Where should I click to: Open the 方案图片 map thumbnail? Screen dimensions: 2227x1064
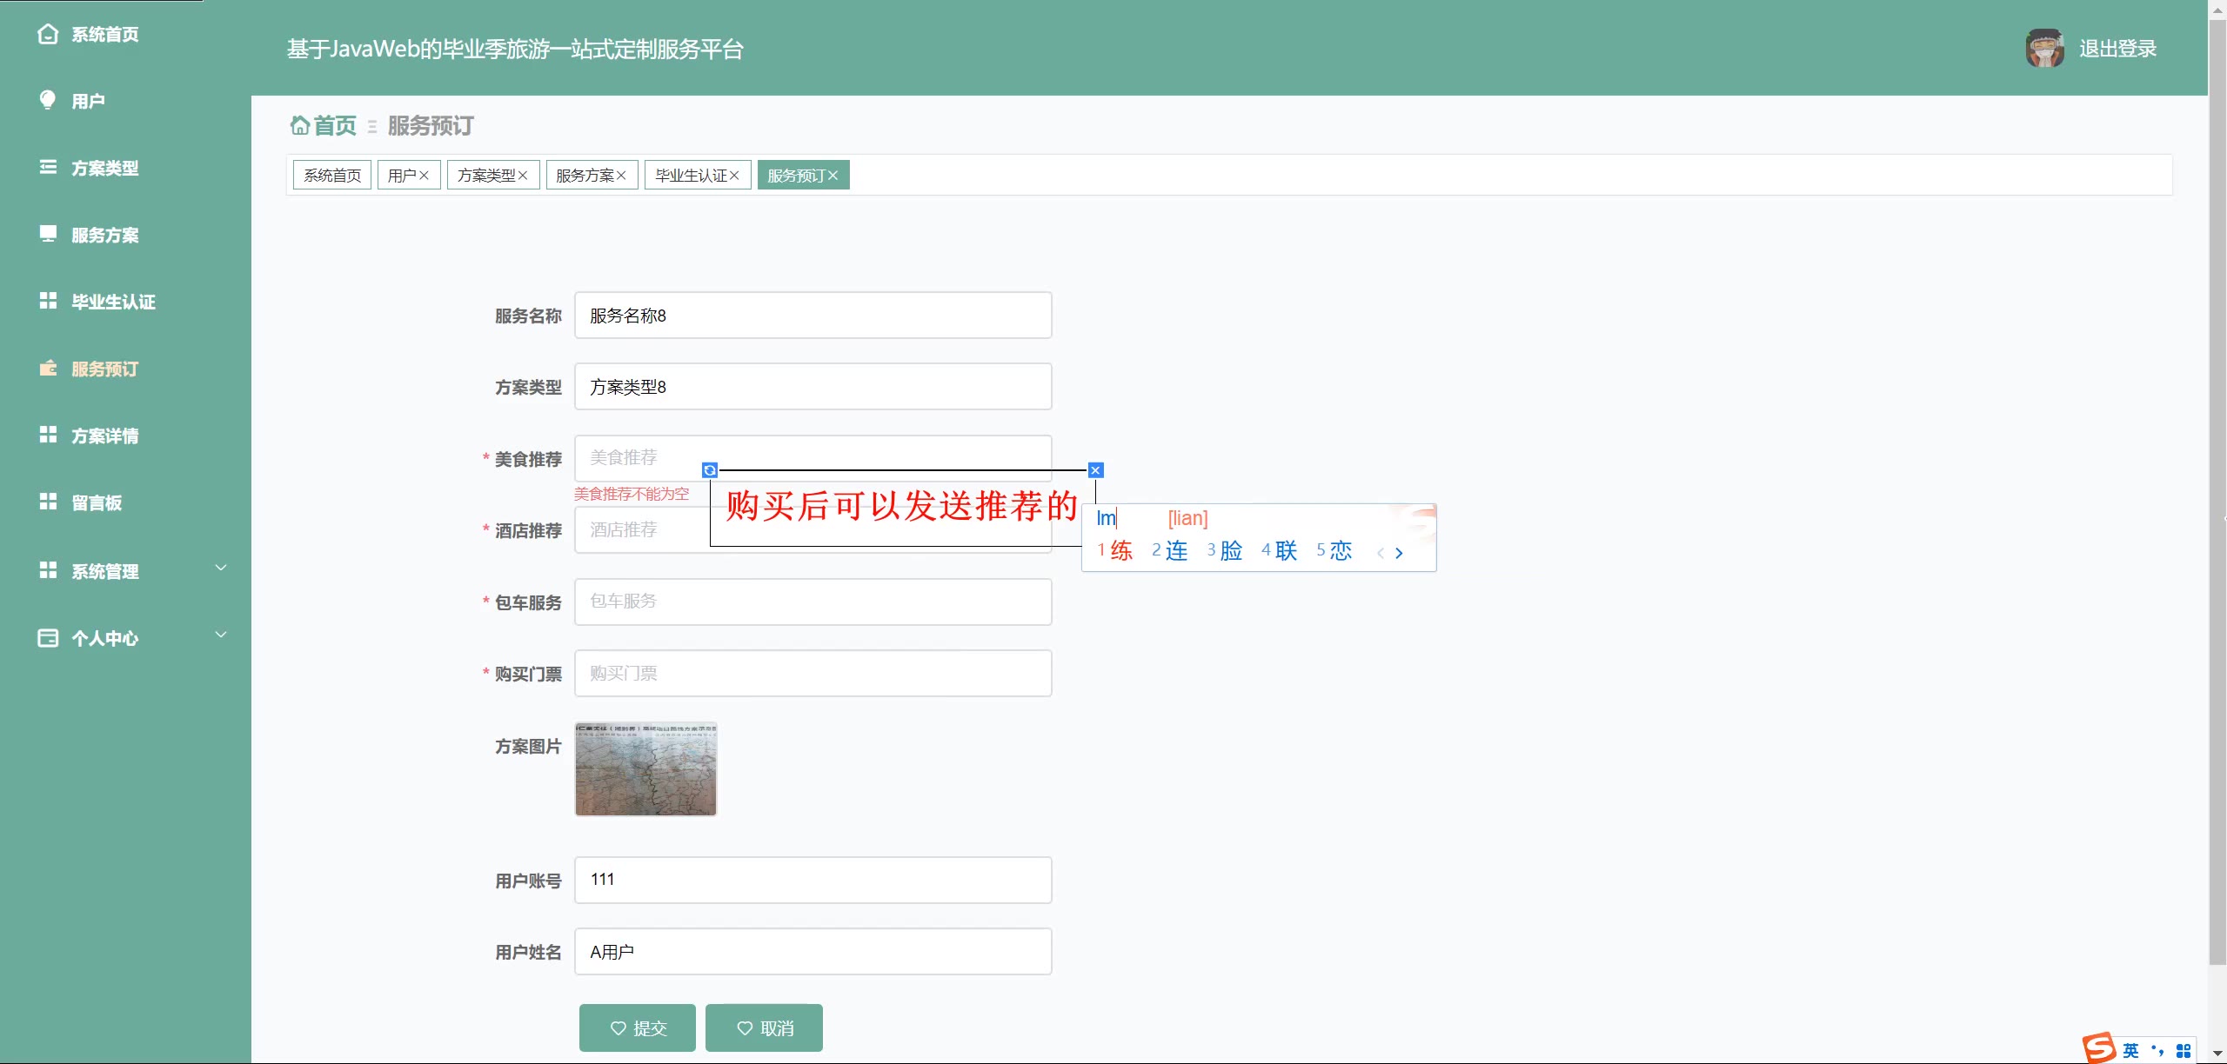pos(645,769)
